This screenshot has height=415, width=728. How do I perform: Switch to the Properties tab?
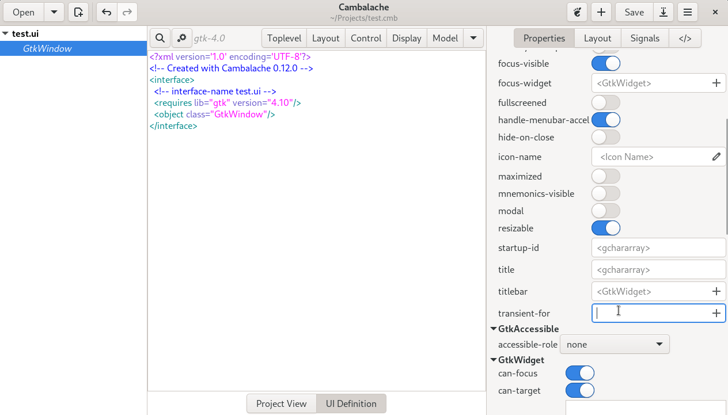pos(544,38)
